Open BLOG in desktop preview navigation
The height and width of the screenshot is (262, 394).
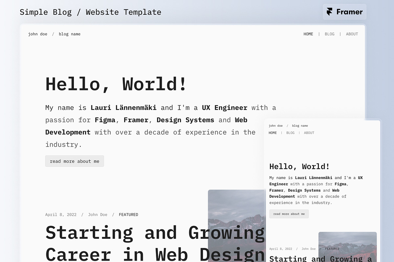330,34
